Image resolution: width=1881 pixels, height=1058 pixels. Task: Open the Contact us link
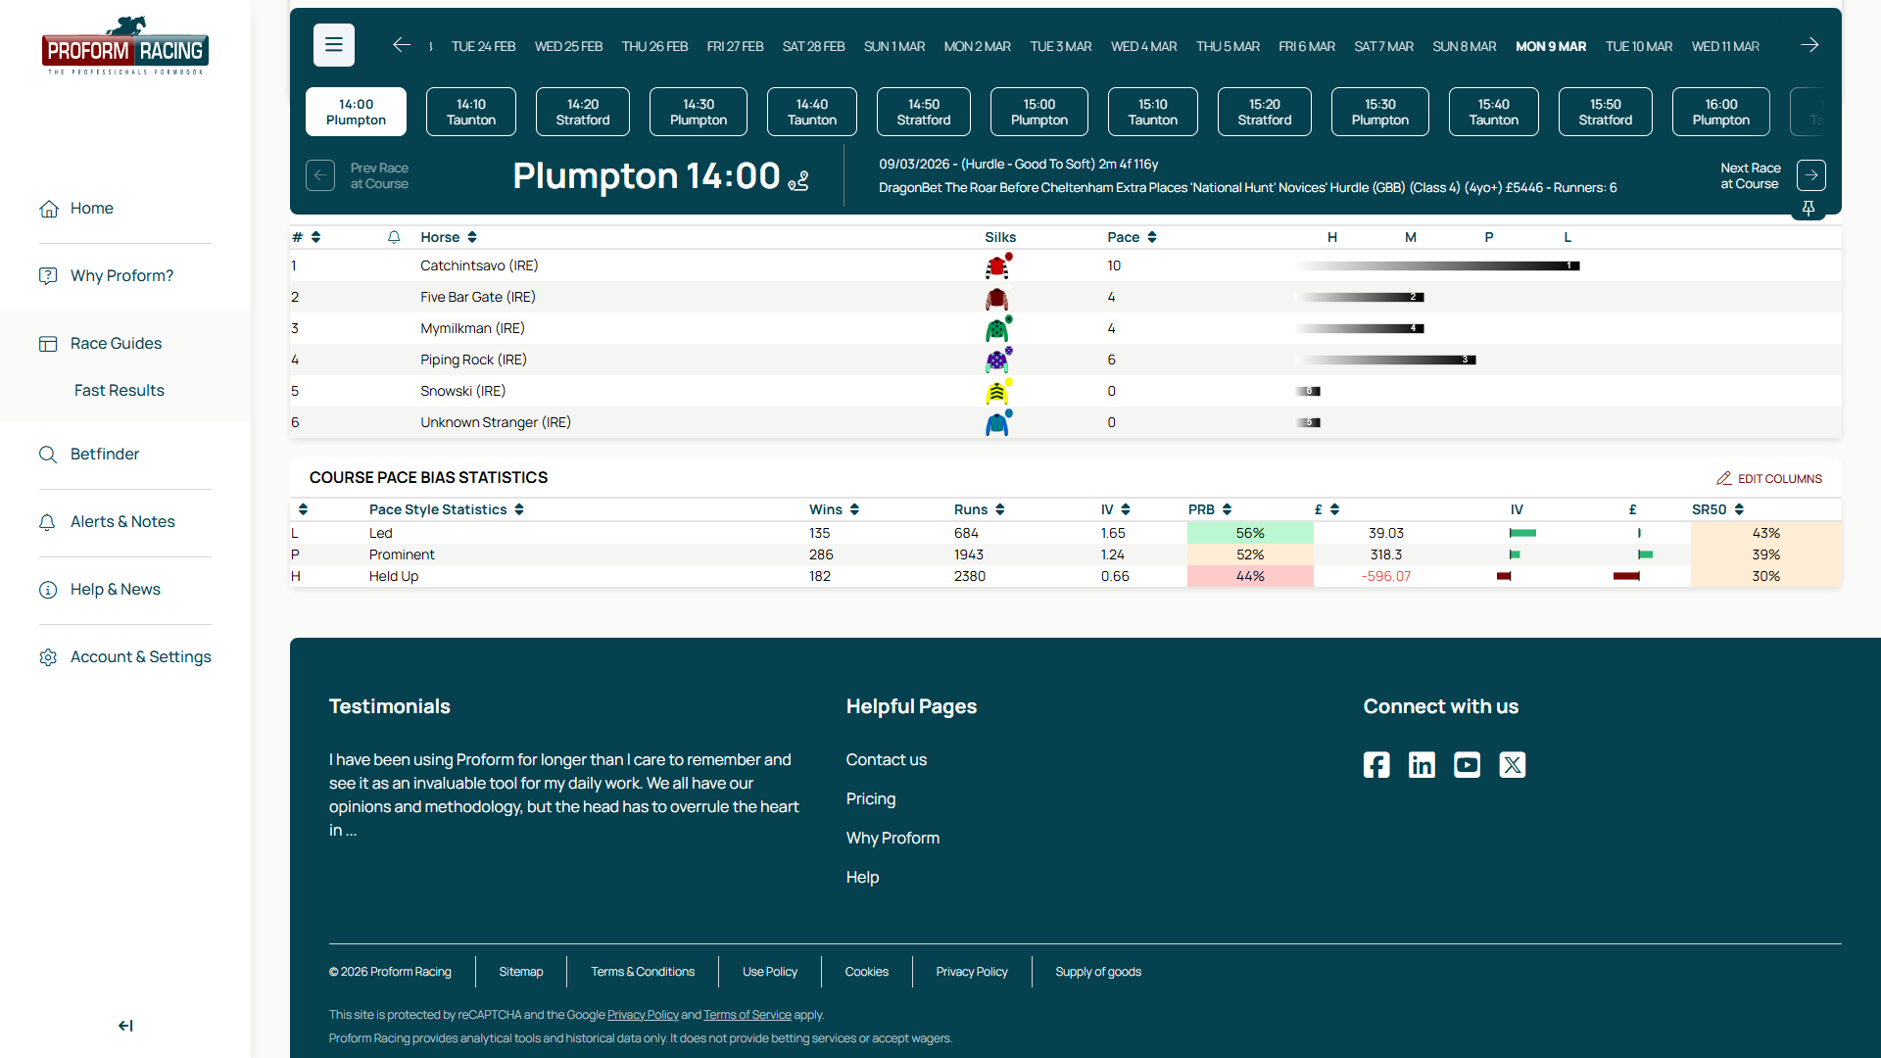(x=887, y=760)
